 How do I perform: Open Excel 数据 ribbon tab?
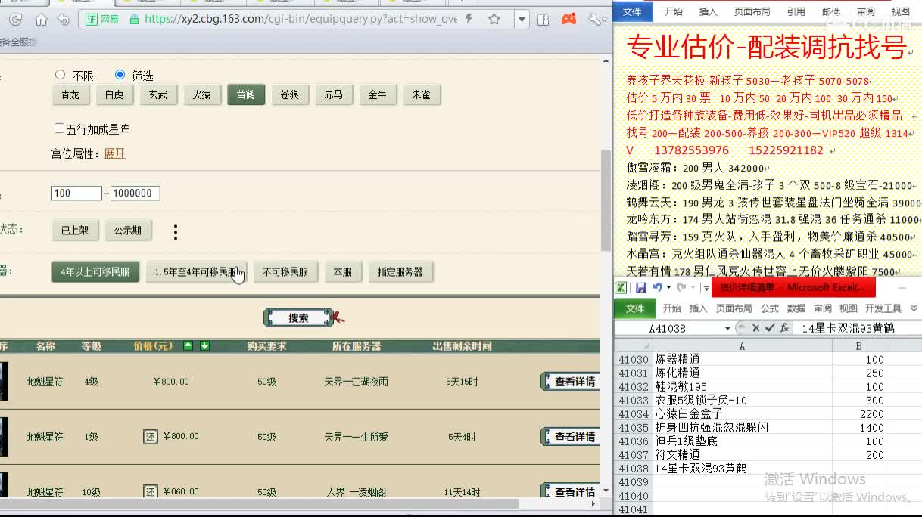(796, 308)
